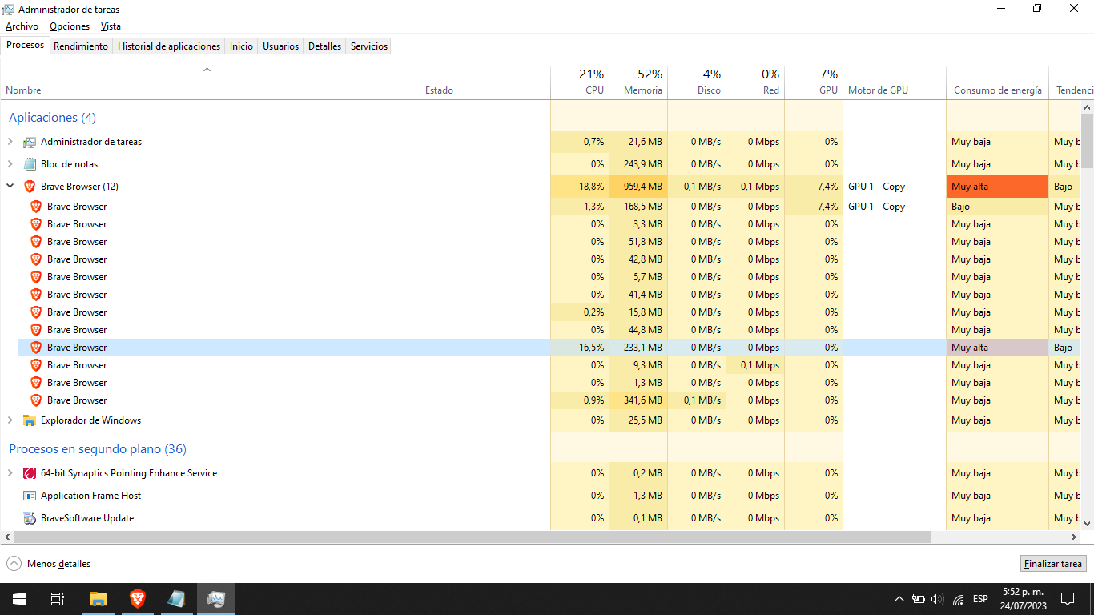Click the 959,4 MB memory cell
The image size is (1094, 615).
[638, 187]
